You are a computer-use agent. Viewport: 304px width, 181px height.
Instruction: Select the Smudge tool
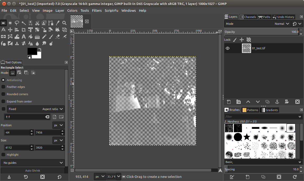44,44
